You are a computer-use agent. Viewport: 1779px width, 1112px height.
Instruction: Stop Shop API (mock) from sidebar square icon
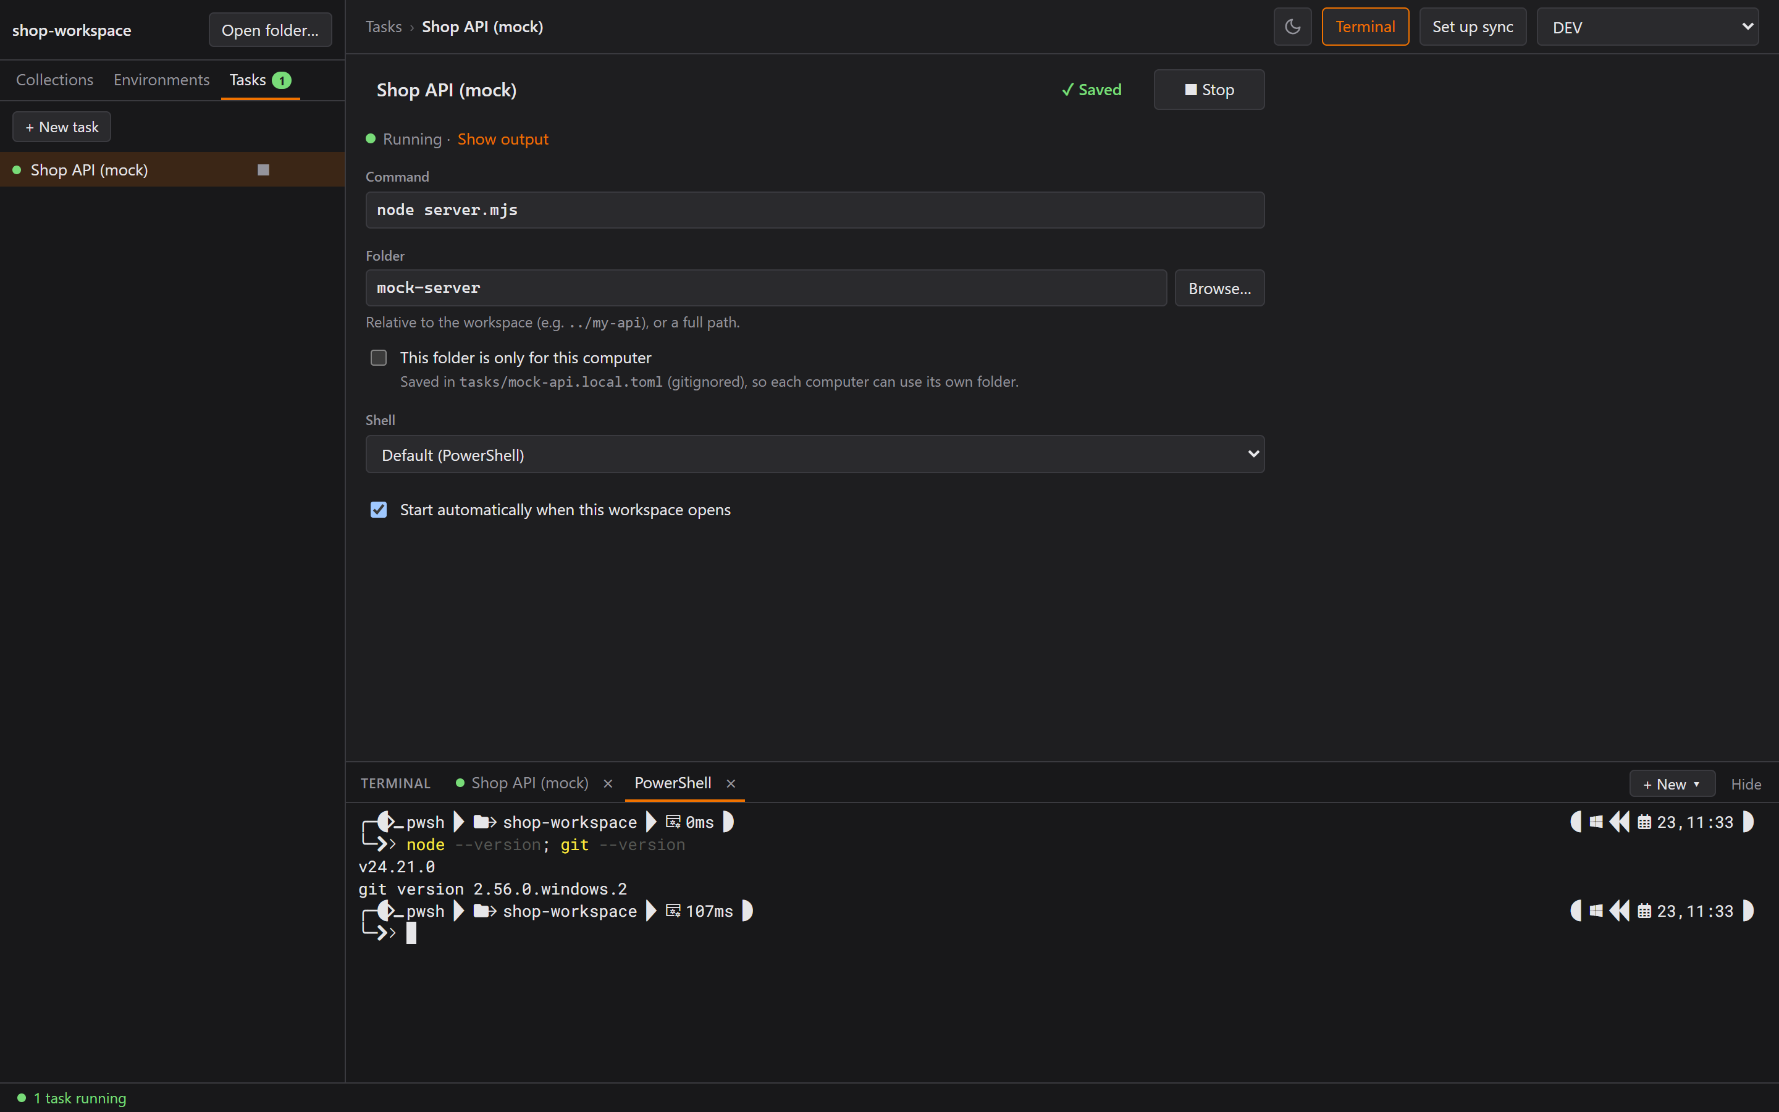tap(263, 170)
